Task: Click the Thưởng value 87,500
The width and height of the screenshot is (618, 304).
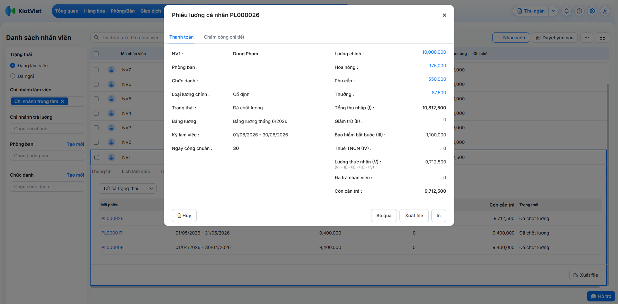Action: [439, 93]
